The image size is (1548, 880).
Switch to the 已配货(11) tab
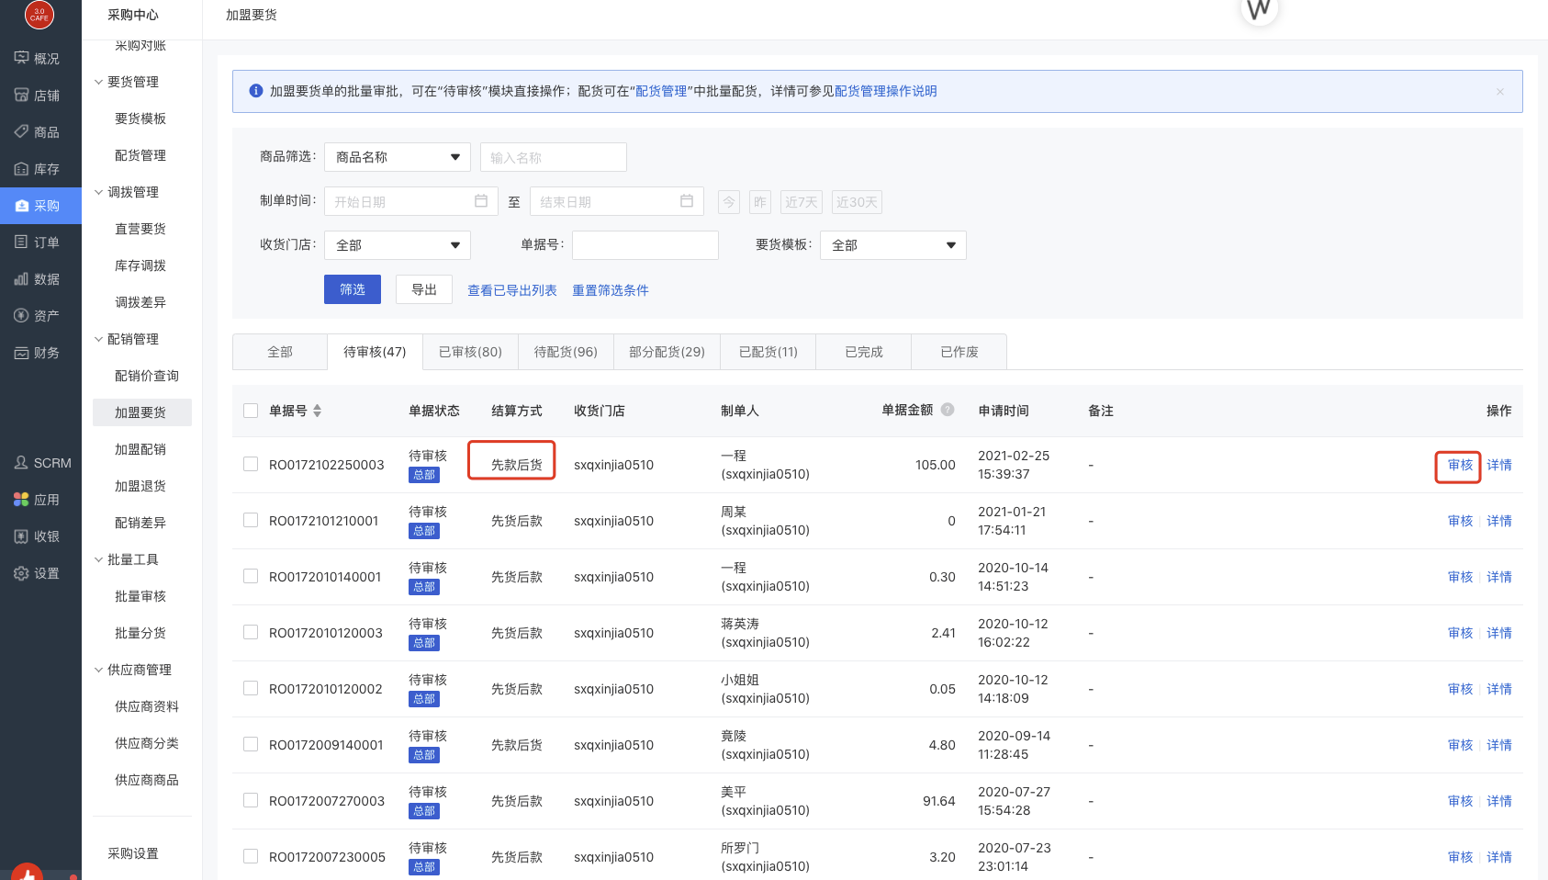coord(768,352)
